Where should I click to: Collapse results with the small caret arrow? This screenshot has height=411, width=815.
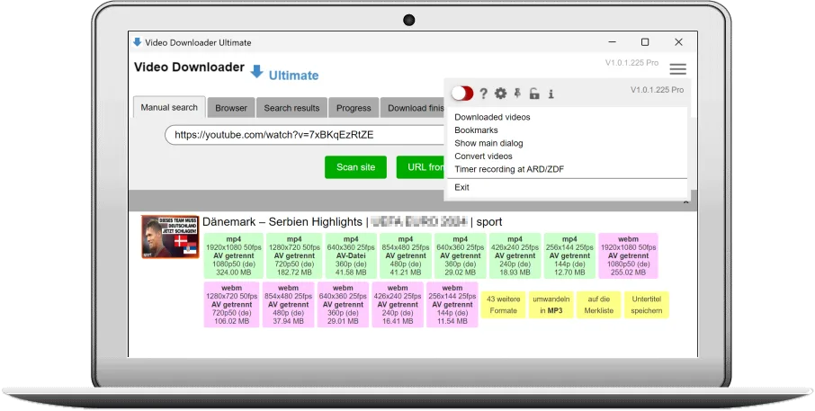coord(686,201)
